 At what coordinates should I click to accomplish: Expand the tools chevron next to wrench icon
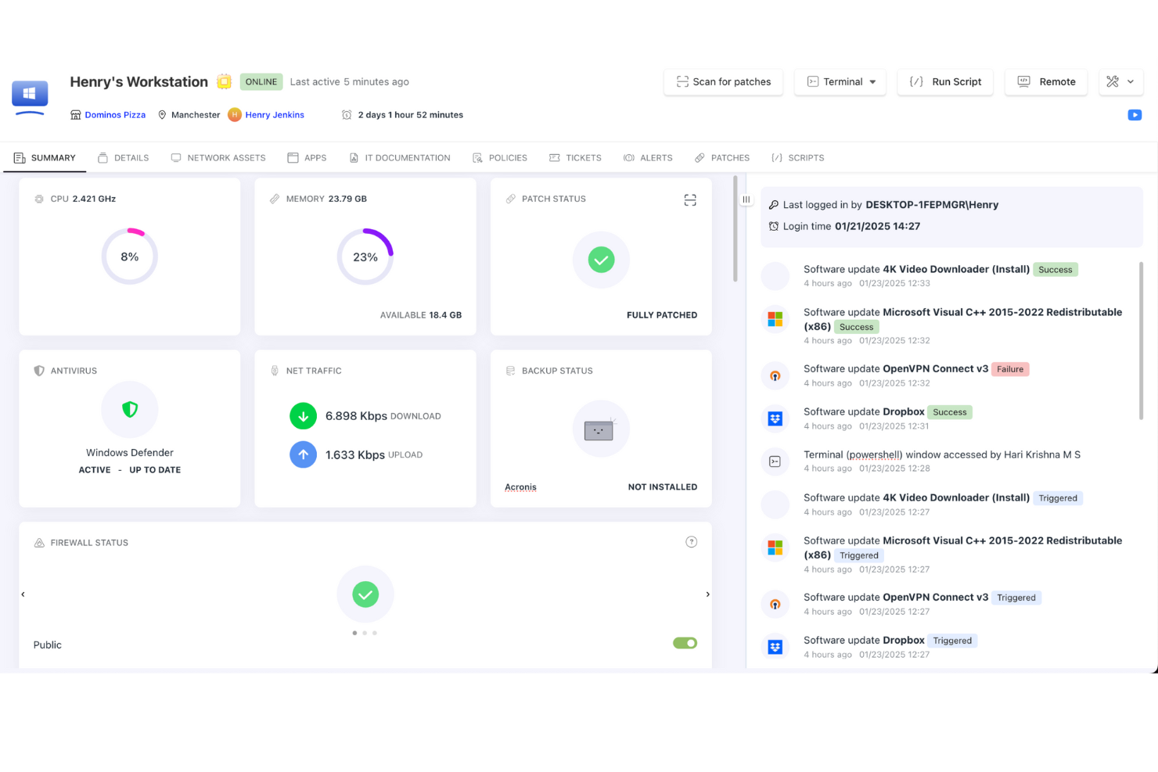point(1130,81)
